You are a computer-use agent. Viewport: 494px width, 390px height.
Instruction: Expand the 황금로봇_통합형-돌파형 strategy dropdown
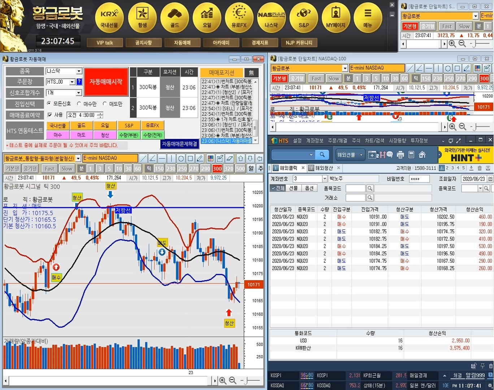[78, 159]
